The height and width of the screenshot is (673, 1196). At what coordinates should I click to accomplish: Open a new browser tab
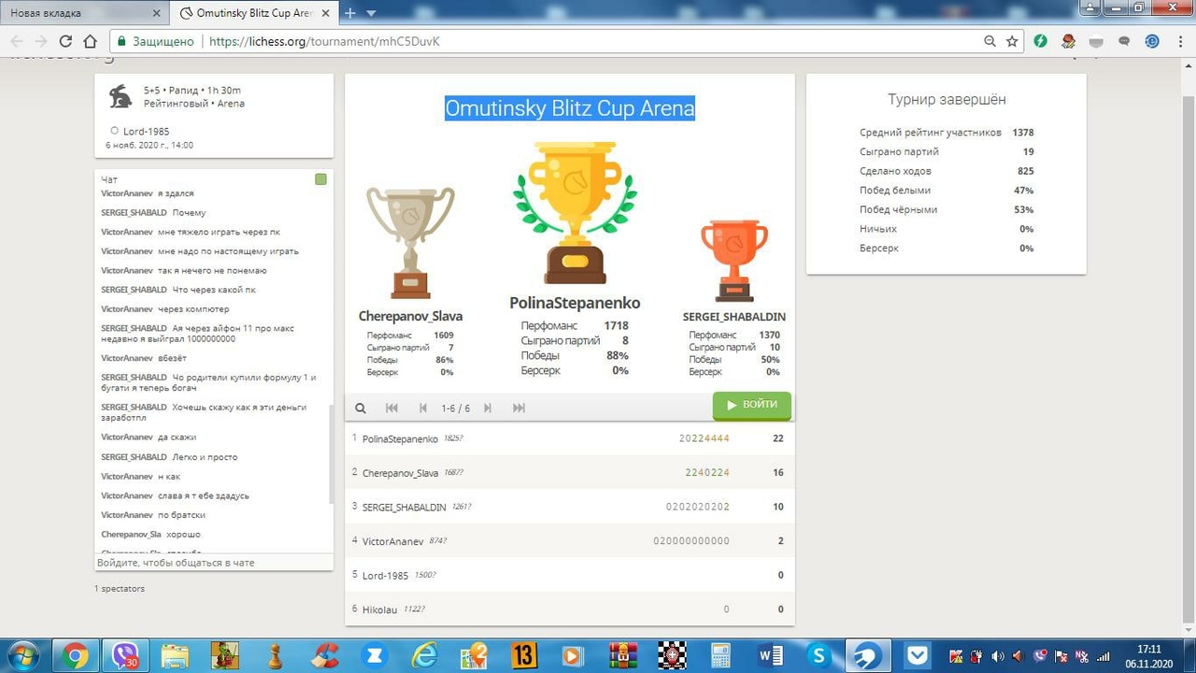click(x=350, y=13)
